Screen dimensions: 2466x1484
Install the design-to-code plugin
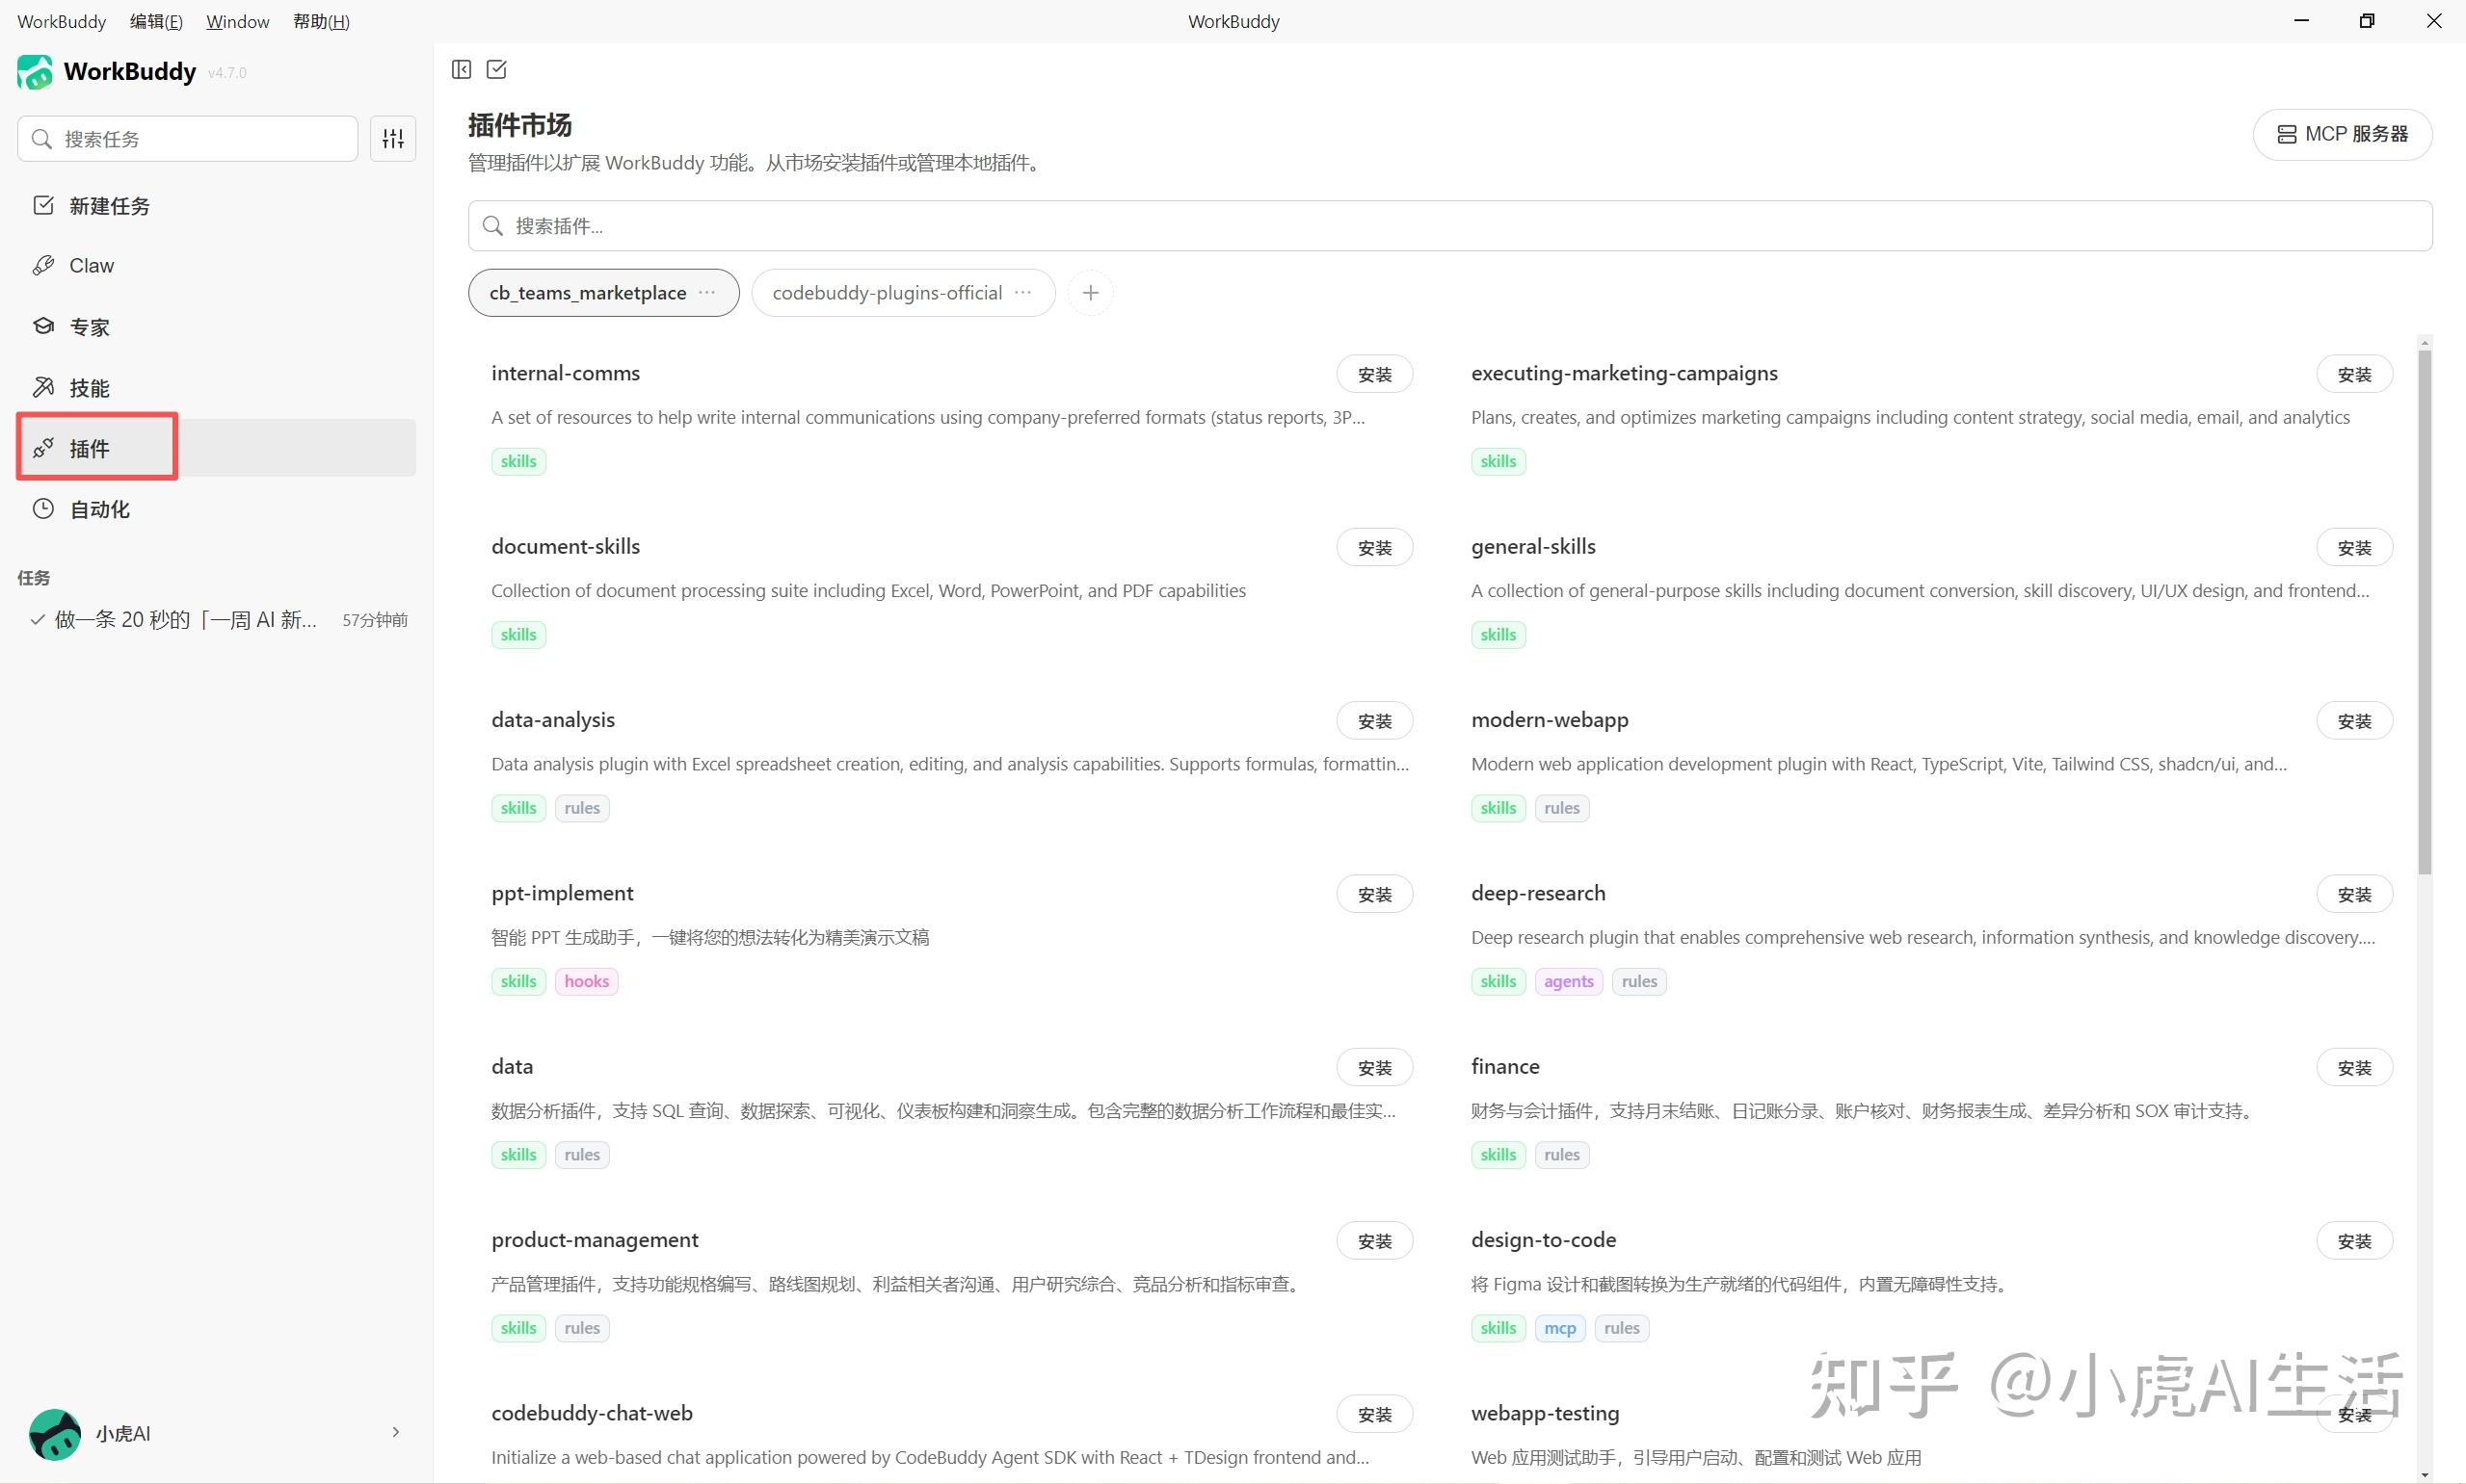2354,1241
